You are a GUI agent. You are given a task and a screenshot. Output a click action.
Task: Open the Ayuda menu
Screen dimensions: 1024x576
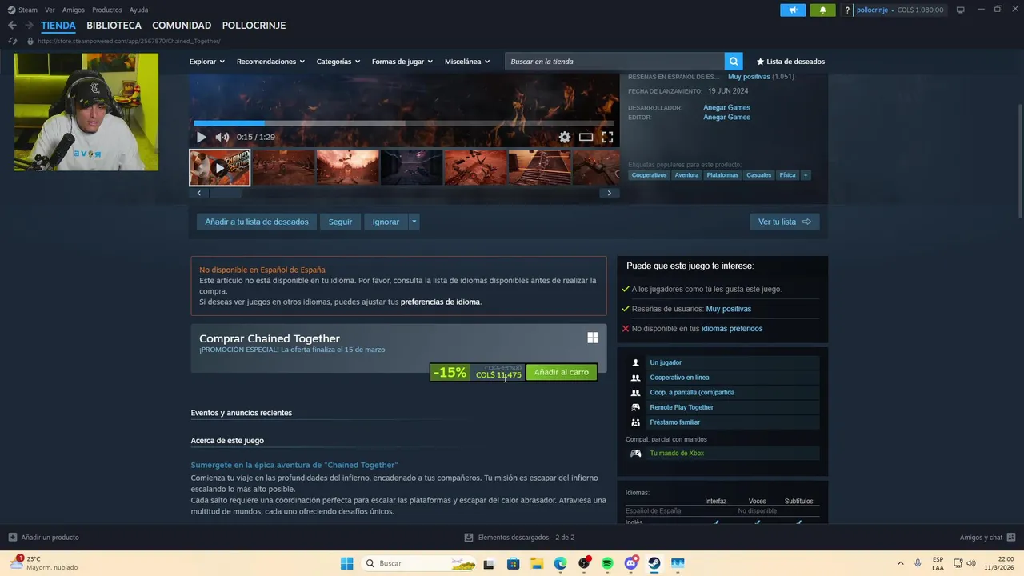tap(138, 10)
